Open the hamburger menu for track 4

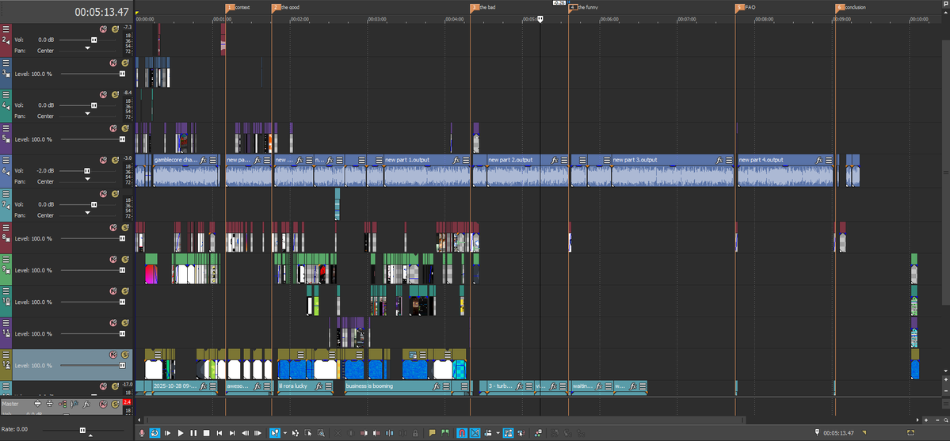6,94
